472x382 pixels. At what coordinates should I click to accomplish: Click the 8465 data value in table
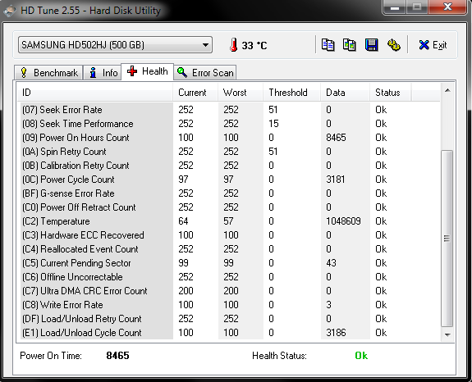click(x=336, y=138)
